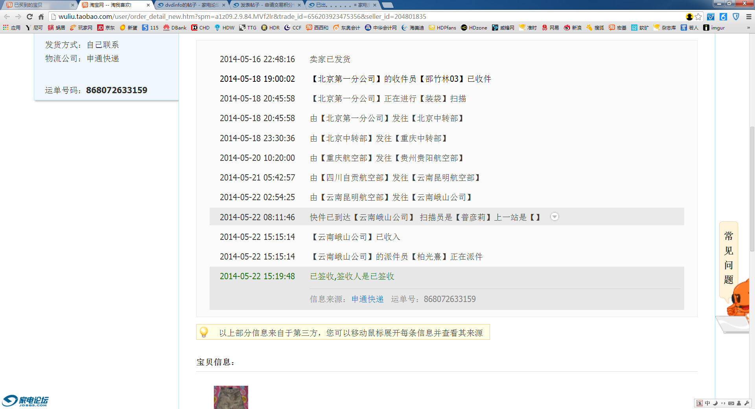Click the page vertical scrollbar thumb
The height and width of the screenshot is (409, 755).
coord(752,189)
